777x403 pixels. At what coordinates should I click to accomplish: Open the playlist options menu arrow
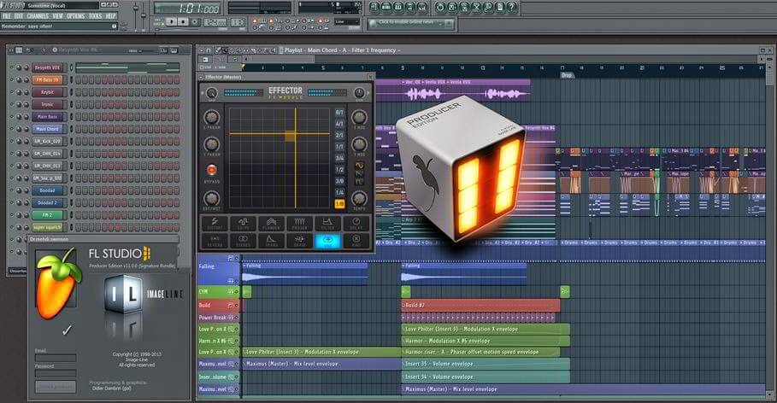201,50
